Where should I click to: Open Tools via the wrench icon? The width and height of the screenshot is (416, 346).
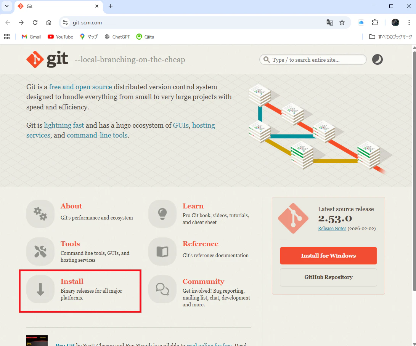(40, 251)
